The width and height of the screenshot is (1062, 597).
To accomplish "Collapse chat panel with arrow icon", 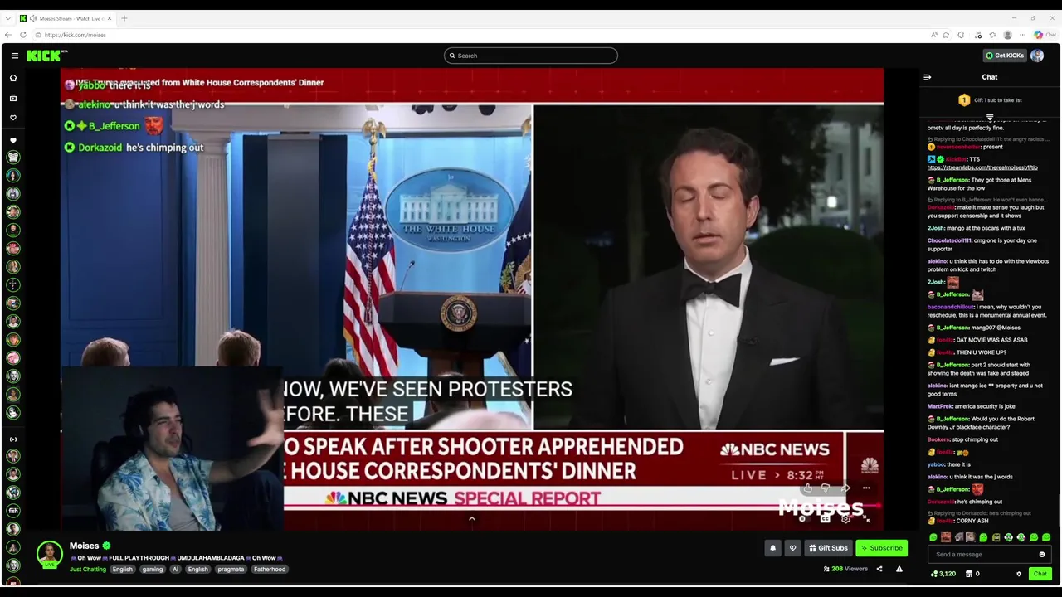I will coord(927,77).
